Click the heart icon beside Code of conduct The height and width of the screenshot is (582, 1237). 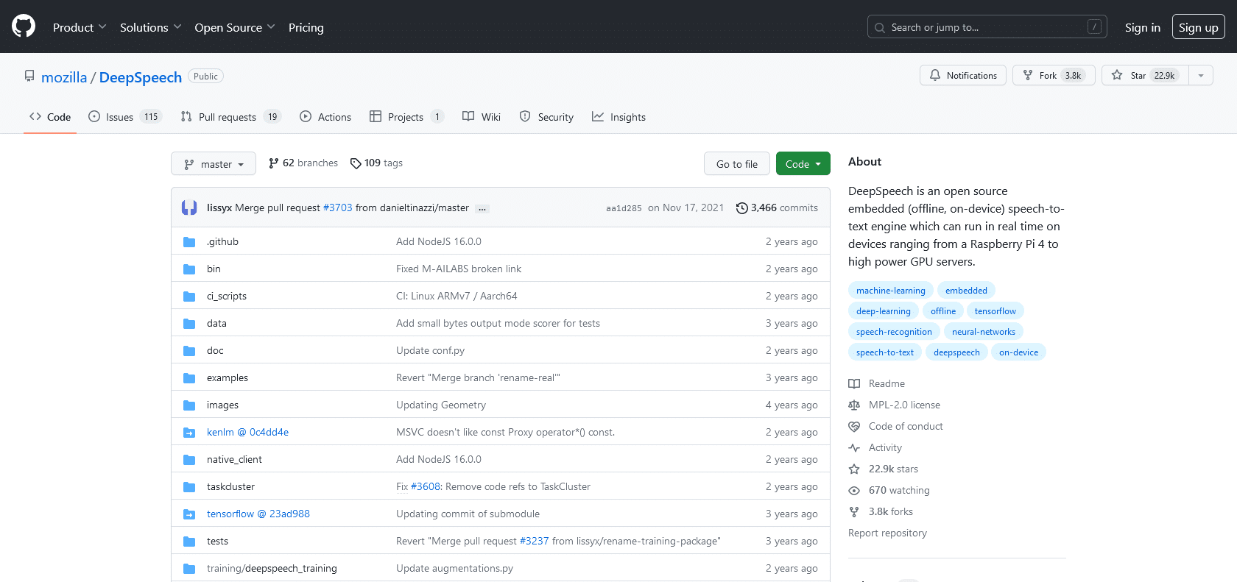(x=854, y=427)
